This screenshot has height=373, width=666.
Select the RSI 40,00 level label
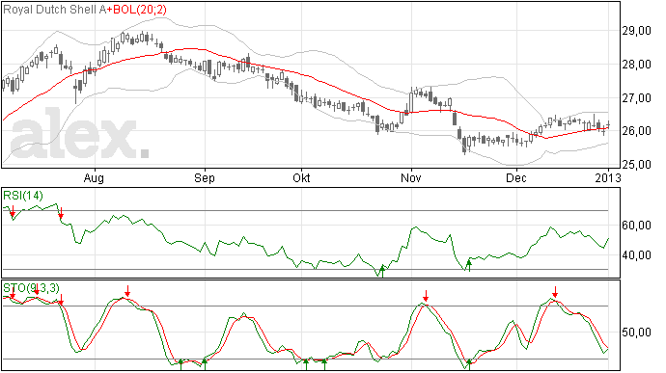click(636, 255)
